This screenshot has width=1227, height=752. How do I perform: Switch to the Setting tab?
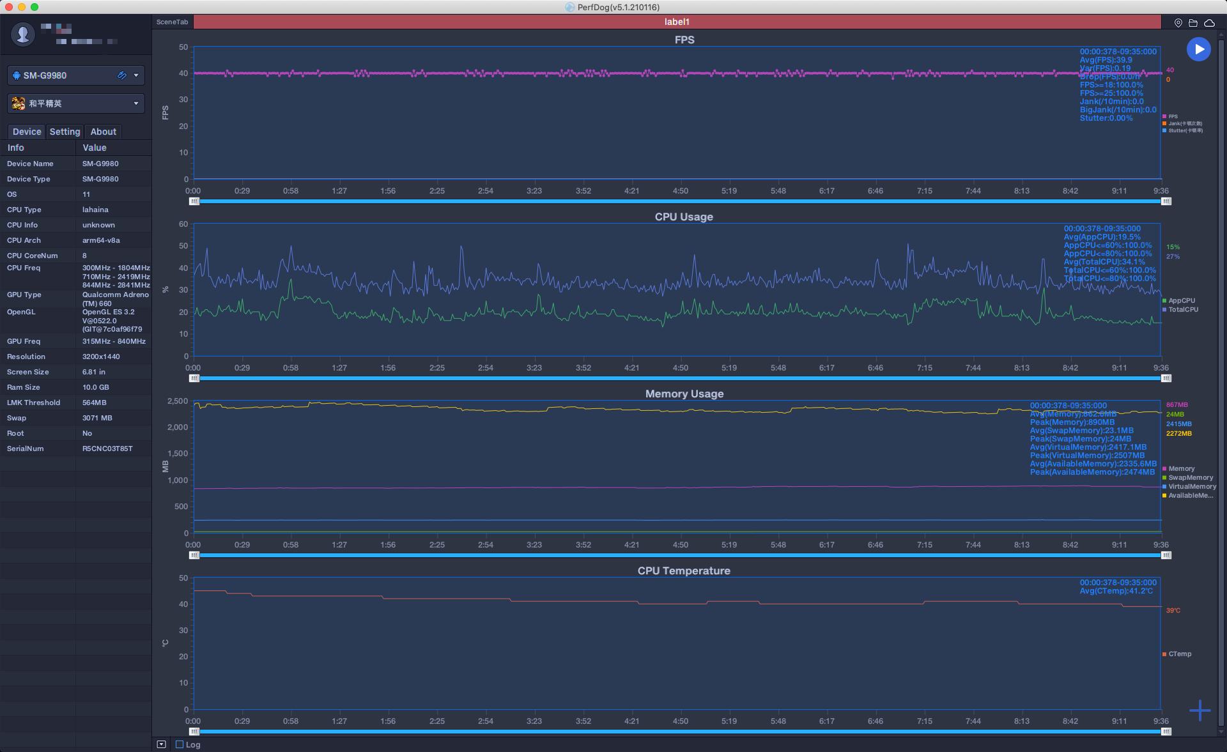coord(65,132)
